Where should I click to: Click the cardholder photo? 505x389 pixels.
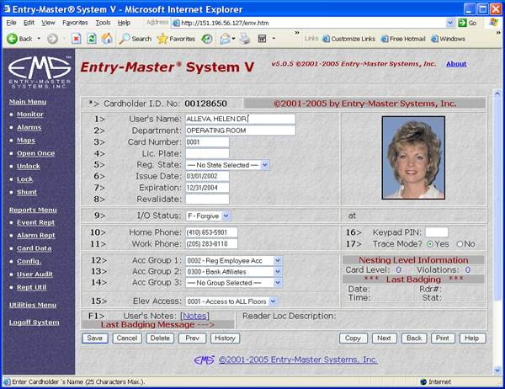click(413, 157)
